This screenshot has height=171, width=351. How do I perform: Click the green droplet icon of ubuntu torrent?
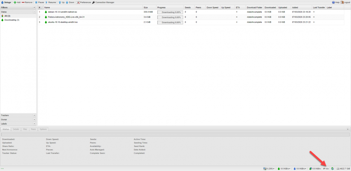(46, 22)
